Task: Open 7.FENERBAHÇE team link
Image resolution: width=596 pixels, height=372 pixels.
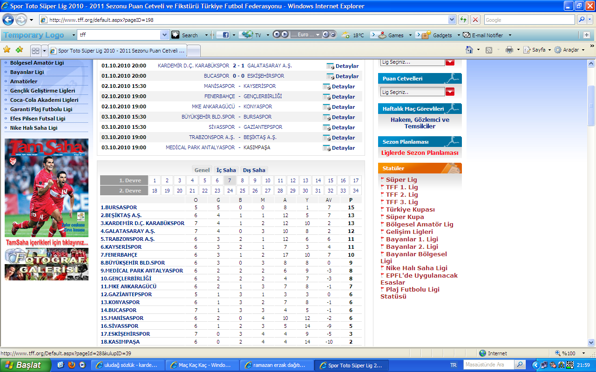Action: [119, 255]
